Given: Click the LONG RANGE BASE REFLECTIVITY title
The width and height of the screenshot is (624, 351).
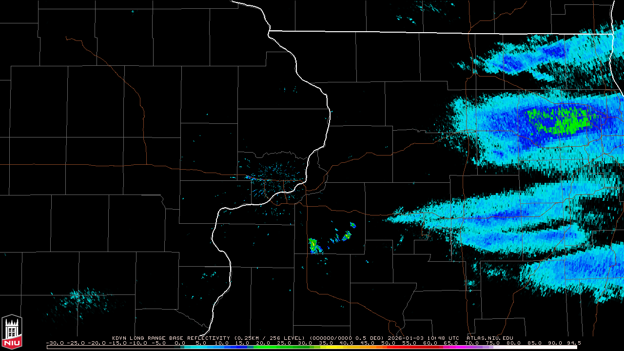Looking at the screenshot, I should (x=180, y=338).
